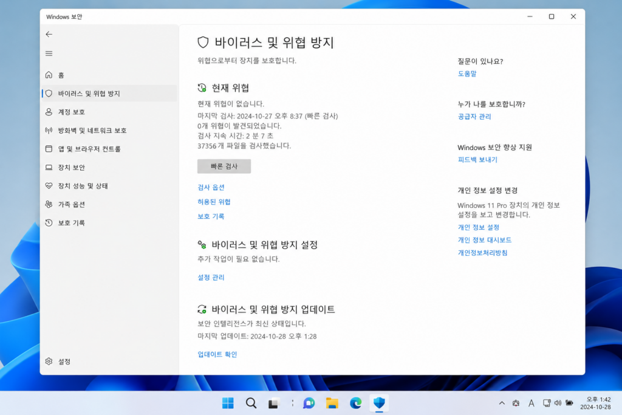This screenshot has height=415, width=622.
Task: Select 홈 in the sidebar
Action: coord(109,75)
